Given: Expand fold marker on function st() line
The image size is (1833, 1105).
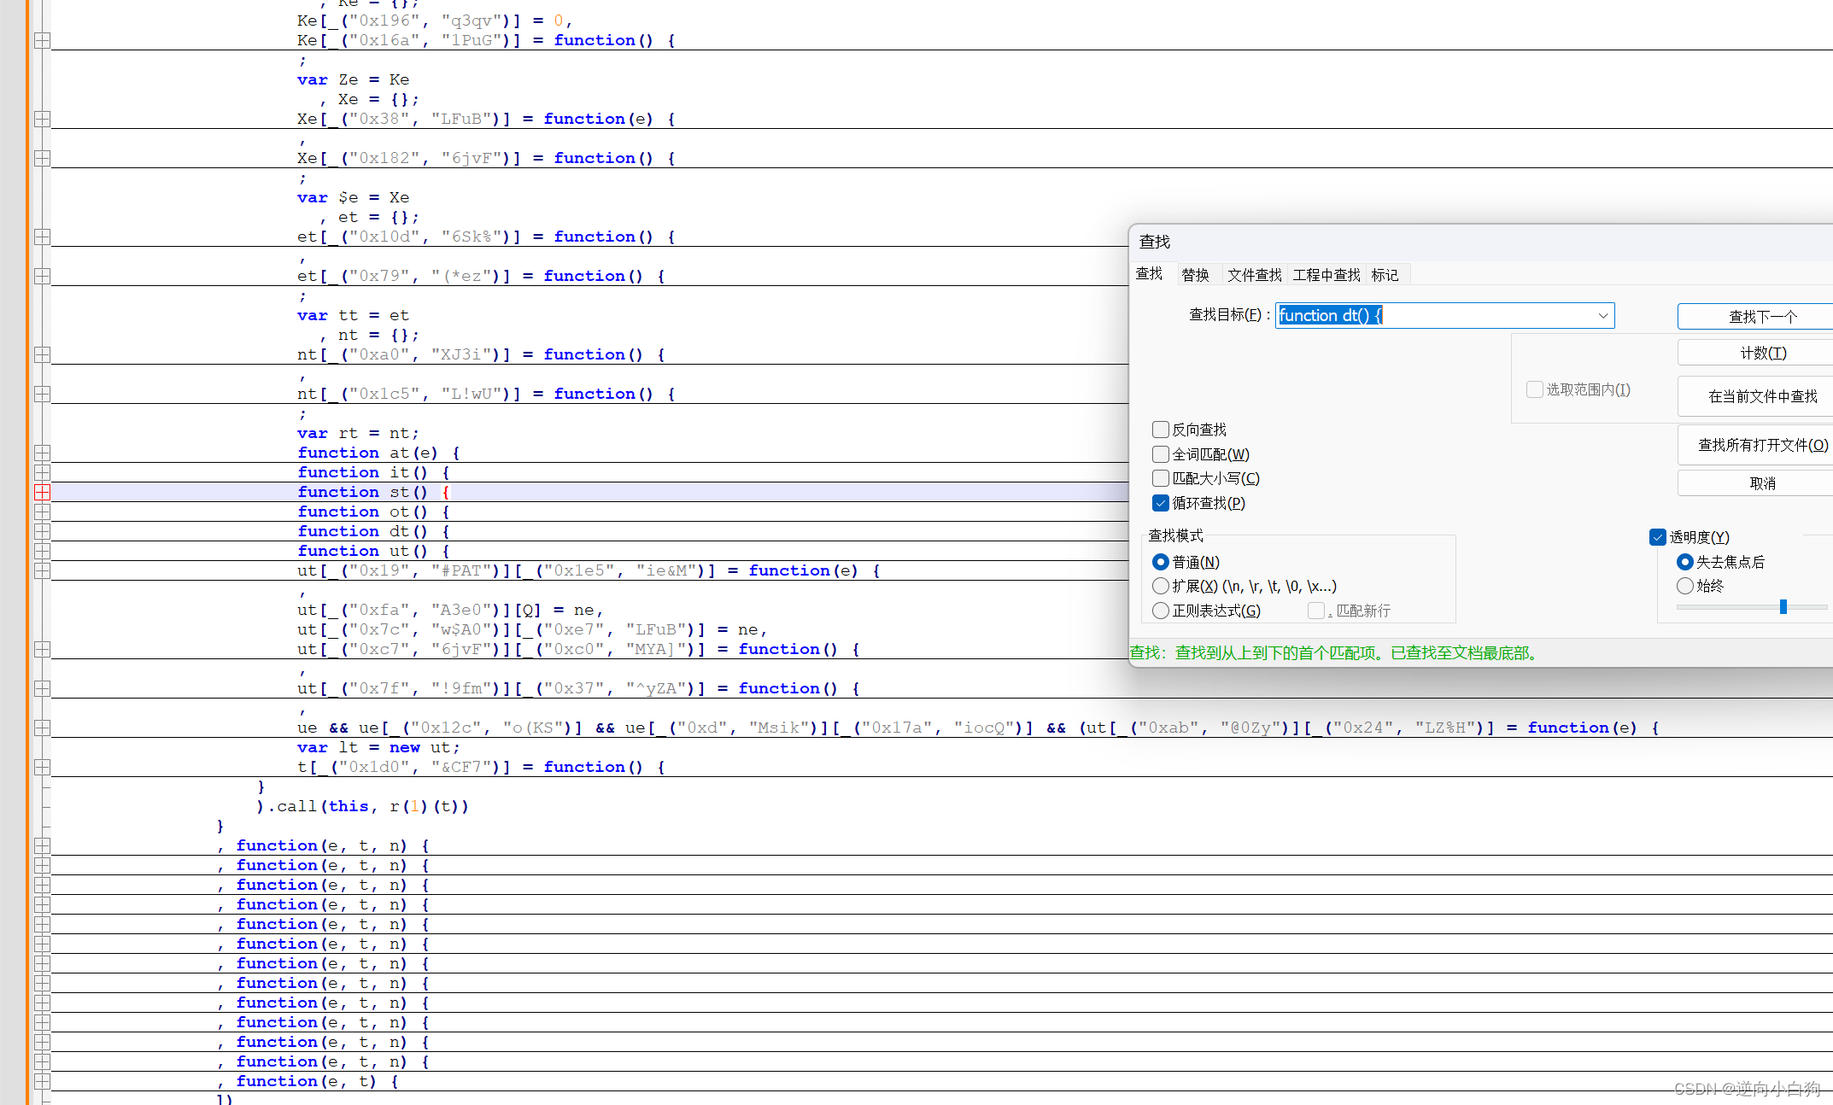Looking at the screenshot, I should 42,492.
